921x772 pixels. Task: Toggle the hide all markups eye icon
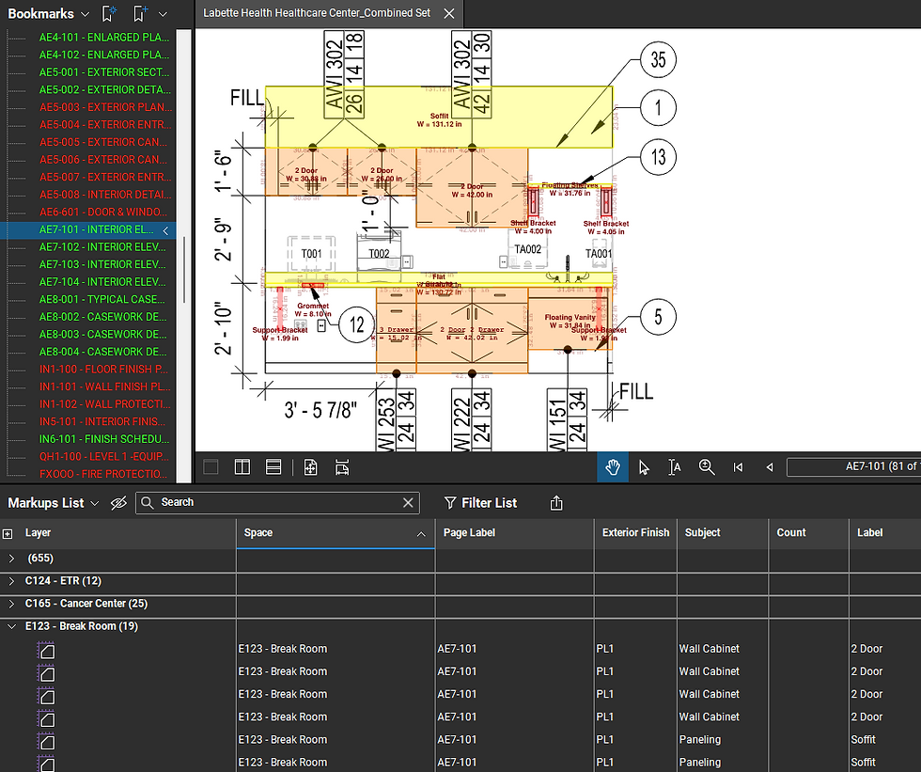point(117,502)
